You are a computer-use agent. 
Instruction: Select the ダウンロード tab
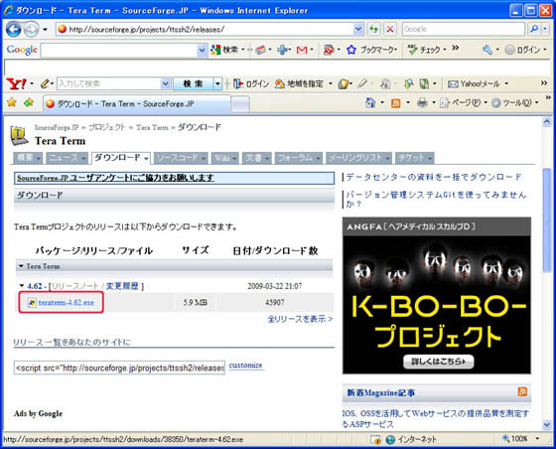tap(121, 158)
